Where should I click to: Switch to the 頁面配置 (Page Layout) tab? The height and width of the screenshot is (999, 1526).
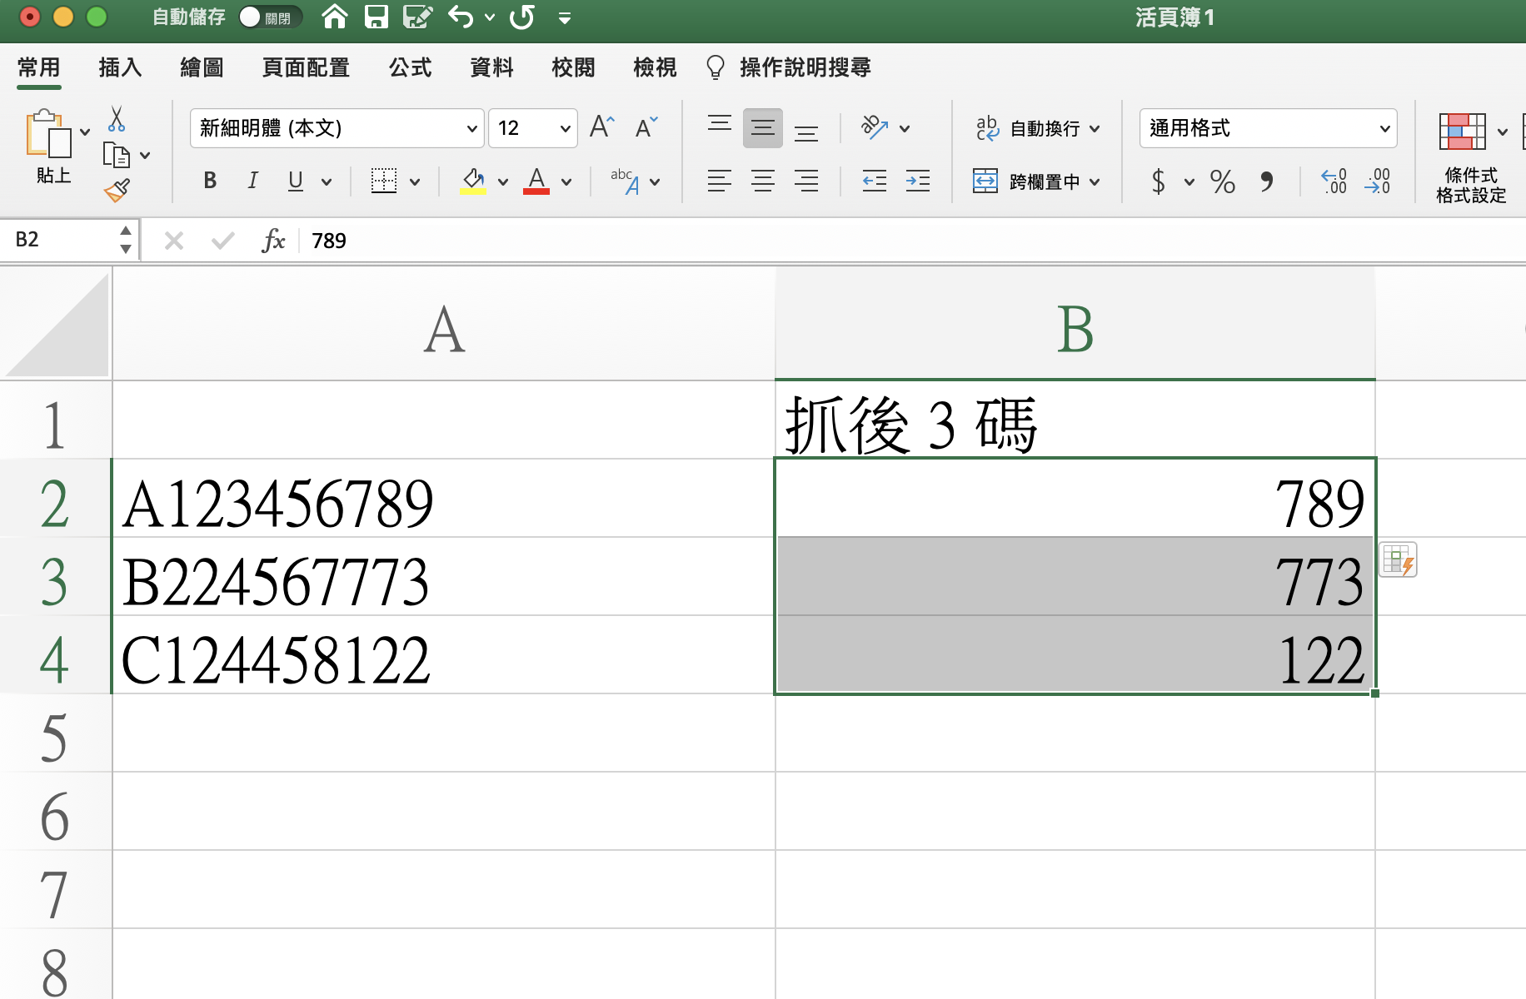(306, 67)
